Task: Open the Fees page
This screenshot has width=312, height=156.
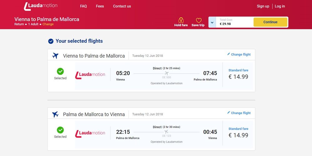Action: (100, 6)
